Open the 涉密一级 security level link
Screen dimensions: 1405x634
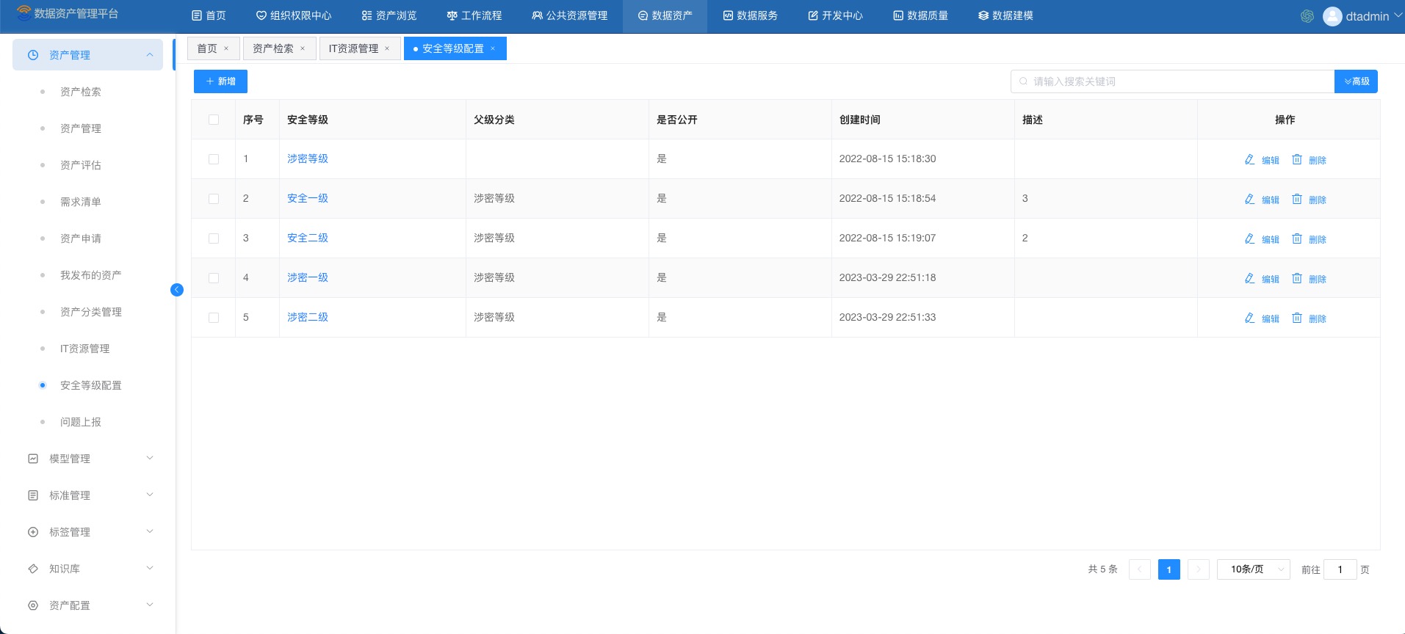click(307, 277)
